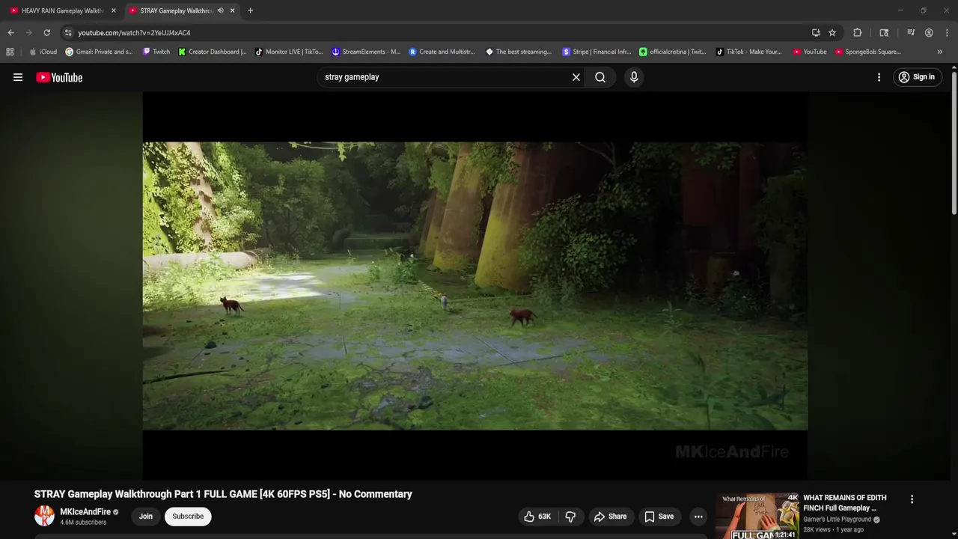
Task: Open Twitch bookmark
Action: 156,52
